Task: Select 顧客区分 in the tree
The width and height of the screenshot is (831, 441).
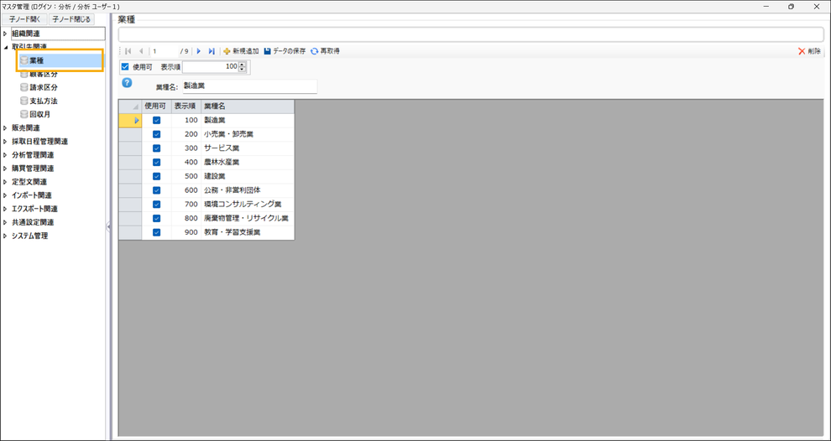Action: pos(44,74)
